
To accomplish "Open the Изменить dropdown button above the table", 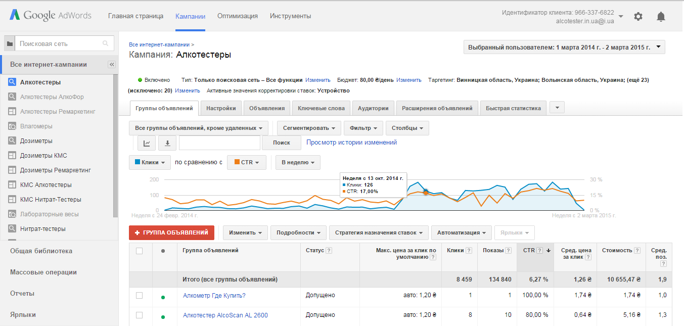I will coord(245,232).
